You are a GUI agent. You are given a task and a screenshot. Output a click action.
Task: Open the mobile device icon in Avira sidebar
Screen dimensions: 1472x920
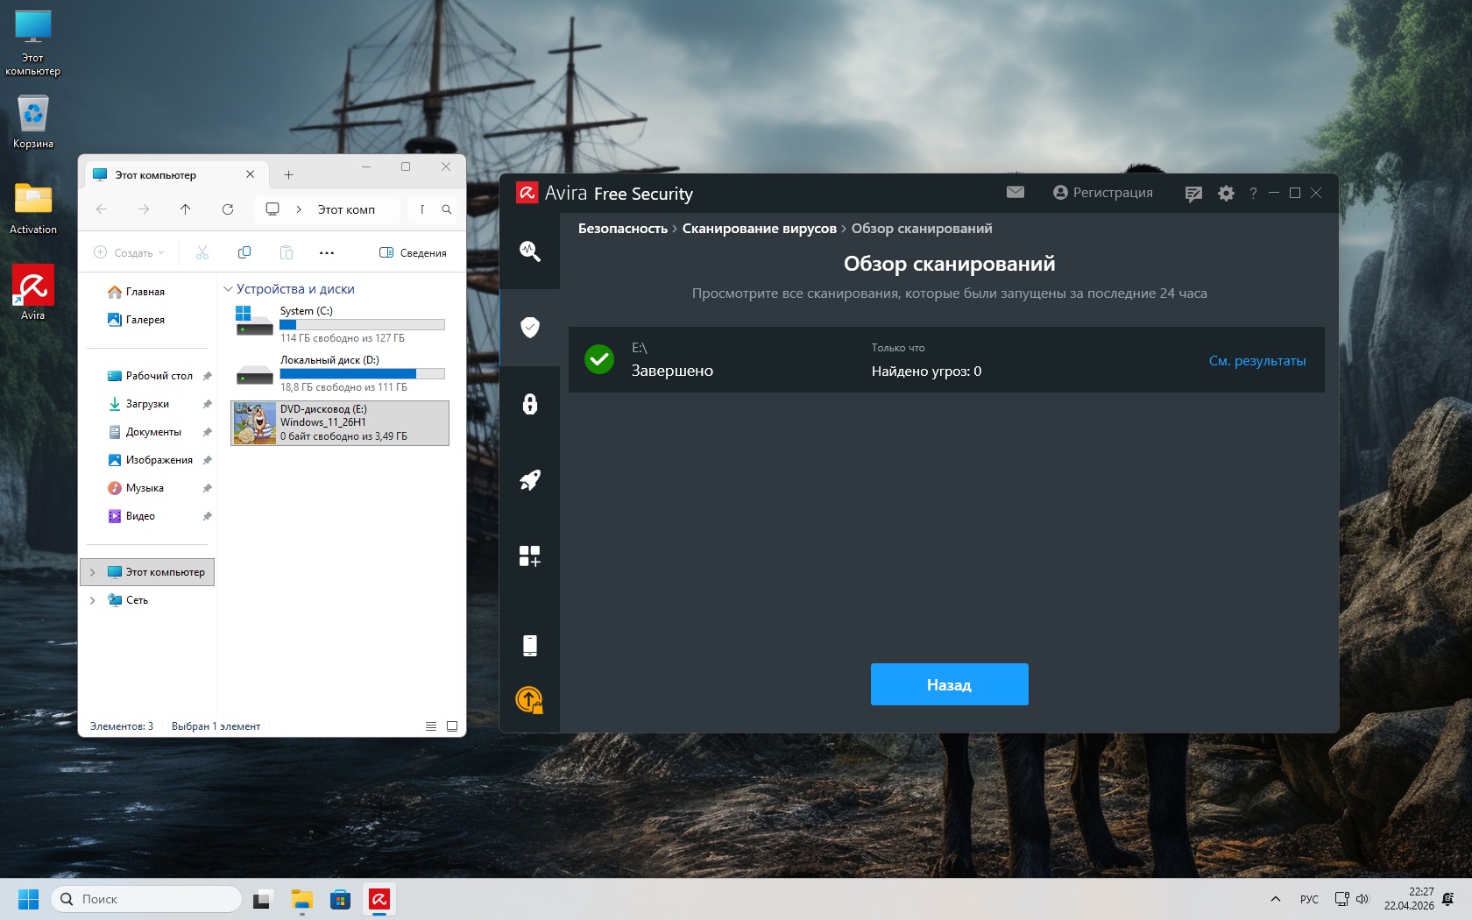[x=529, y=646]
